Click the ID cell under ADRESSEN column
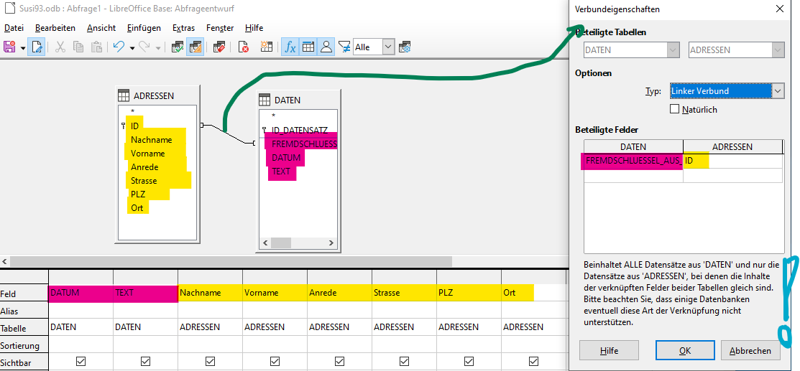800x371 pixels. click(x=732, y=161)
